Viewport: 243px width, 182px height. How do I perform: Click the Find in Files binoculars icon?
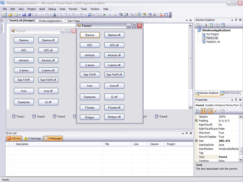(54, 15)
